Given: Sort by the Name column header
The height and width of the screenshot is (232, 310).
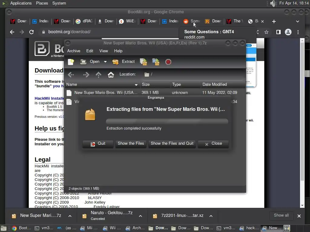Looking at the screenshot, I should point(102,85).
